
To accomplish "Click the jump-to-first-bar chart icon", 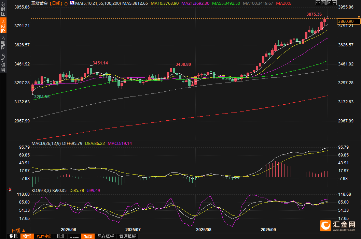I will (x=323, y=3).
